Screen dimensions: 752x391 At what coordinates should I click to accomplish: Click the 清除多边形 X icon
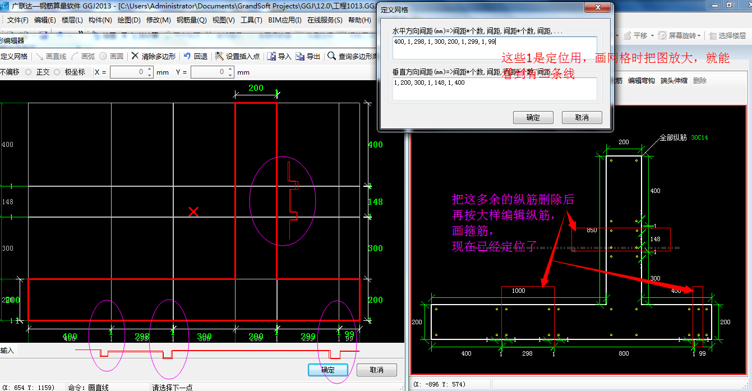click(135, 56)
